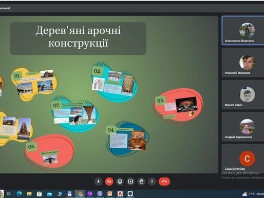Select Николай Иосипов participant tile
This screenshot has width=264, height=198.
point(243,63)
